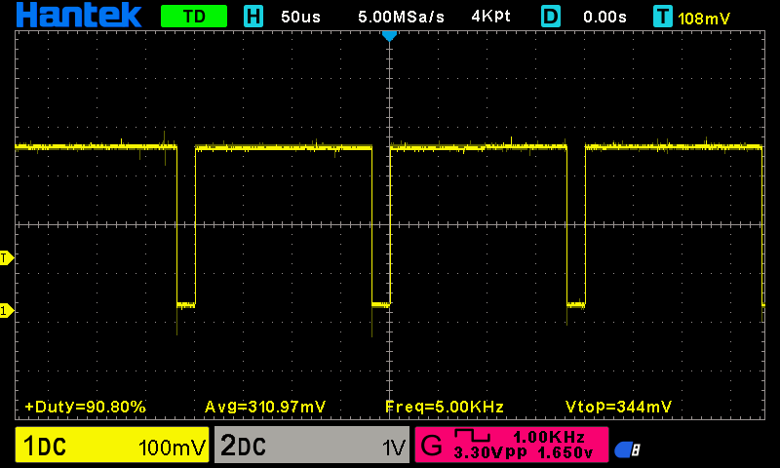The width and height of the screenshot is (780, 468).
Task: Click the blue trigger position marker at top
Action: click(389, 35)
